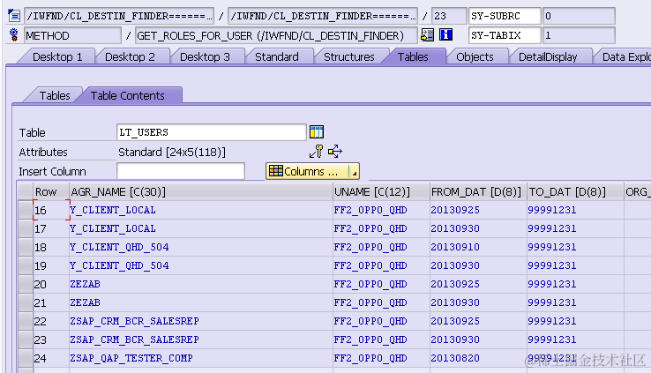Viewport: 651px width, 373px height.
Task: Select the Table Contents sub-tab
Action: [127, 95]
